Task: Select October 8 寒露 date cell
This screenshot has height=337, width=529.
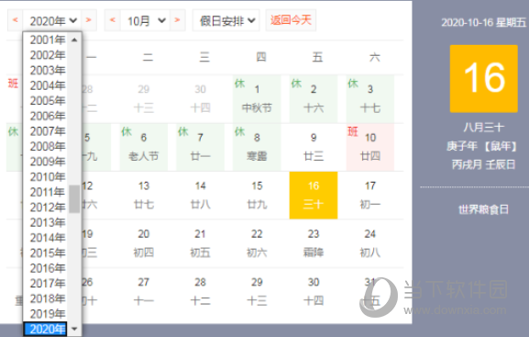Action: pos(257,147)
